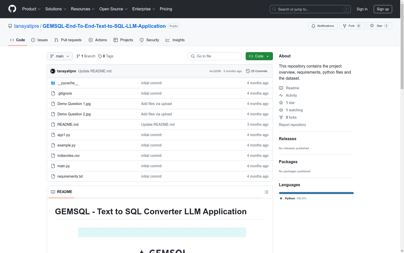Click the indiavotes.csv file icon
This screenshot has height=253, width=404.
(x=53, y=156)
